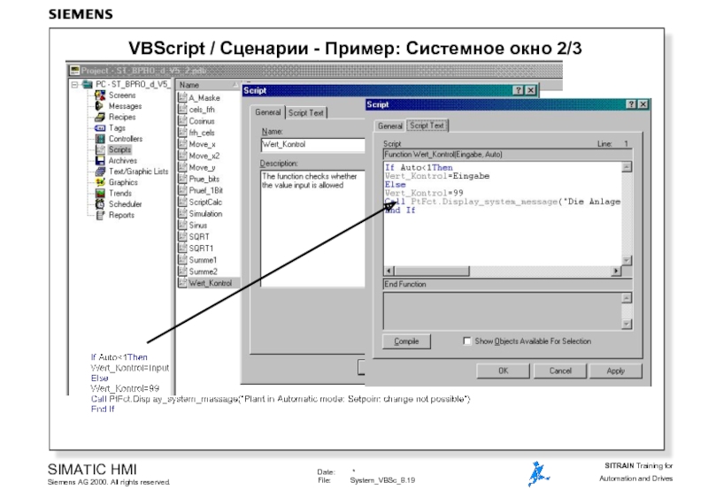The image size is (708, 490).
Task: Click script icon next to Wert_Kontrol
Action: pos(182,283)
